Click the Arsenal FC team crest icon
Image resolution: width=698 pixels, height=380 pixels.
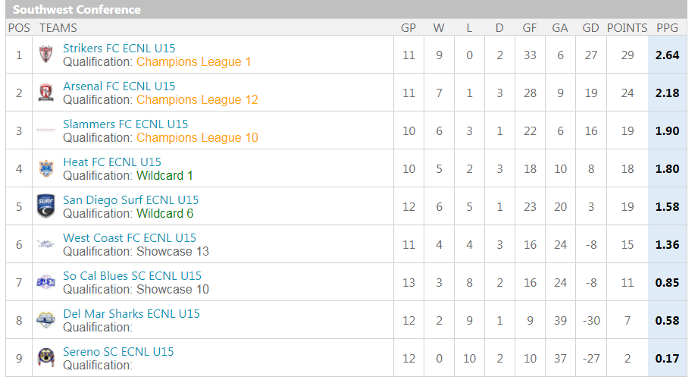[x=45, y=93]
